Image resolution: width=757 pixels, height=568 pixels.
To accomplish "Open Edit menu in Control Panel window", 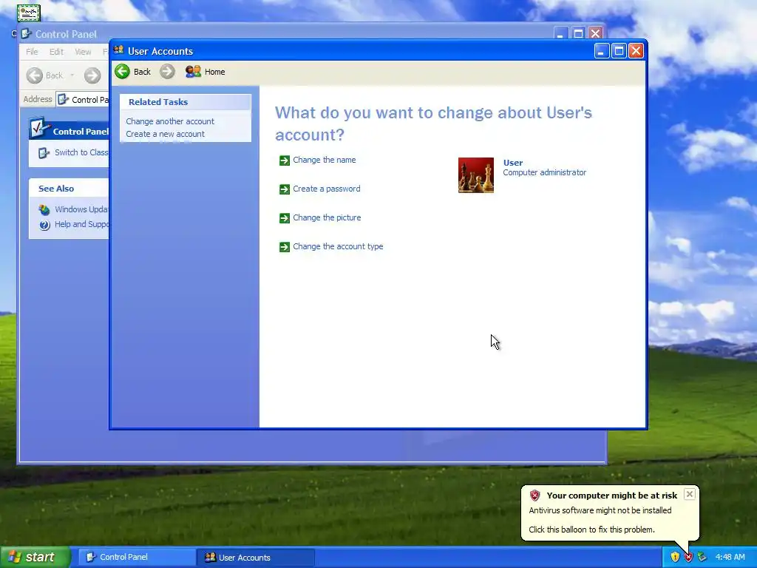I will click(56, 52).
